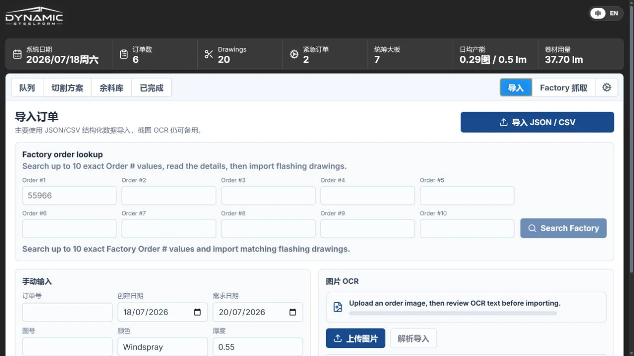The width and height of the screenshot is (634, 356).
Task: Click the OCR upload progress bar
Action: [453, 313]
